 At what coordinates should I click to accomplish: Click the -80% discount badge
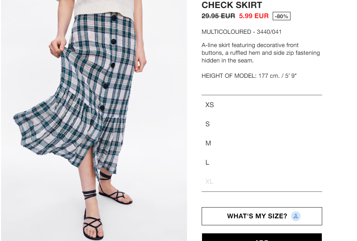pyautogui.click(x=281, y=16)
